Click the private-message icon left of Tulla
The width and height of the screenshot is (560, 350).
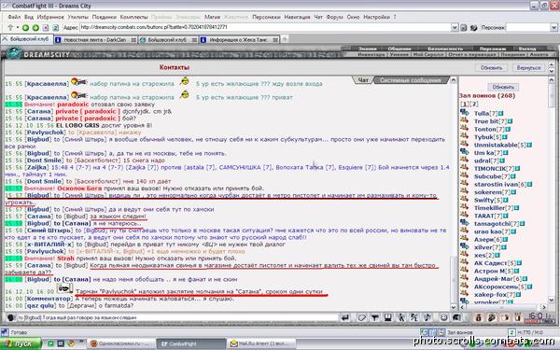[x=464, y=113]
